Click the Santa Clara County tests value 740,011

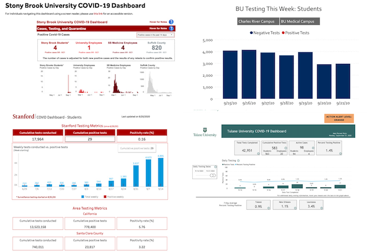tap(38, 247)
